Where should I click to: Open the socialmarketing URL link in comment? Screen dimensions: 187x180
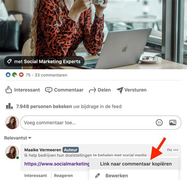[57, 164]
